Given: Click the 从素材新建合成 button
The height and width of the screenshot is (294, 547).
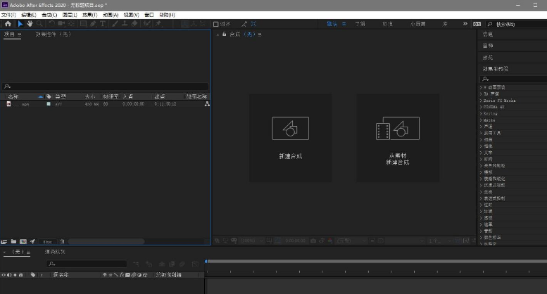Looking at the screenshot, I should click(x=397, y=138).
